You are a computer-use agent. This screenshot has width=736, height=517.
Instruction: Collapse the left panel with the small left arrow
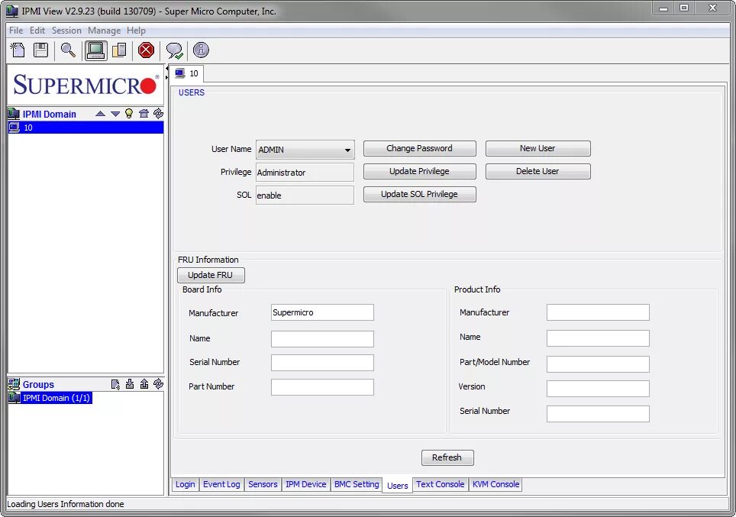166,69
